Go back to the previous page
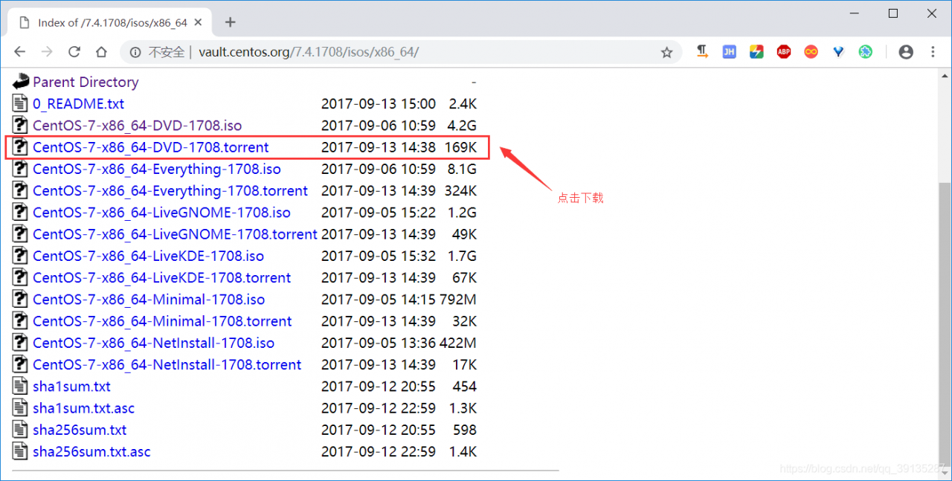Viewport: 952px width, 481px height. coord(20,52)
